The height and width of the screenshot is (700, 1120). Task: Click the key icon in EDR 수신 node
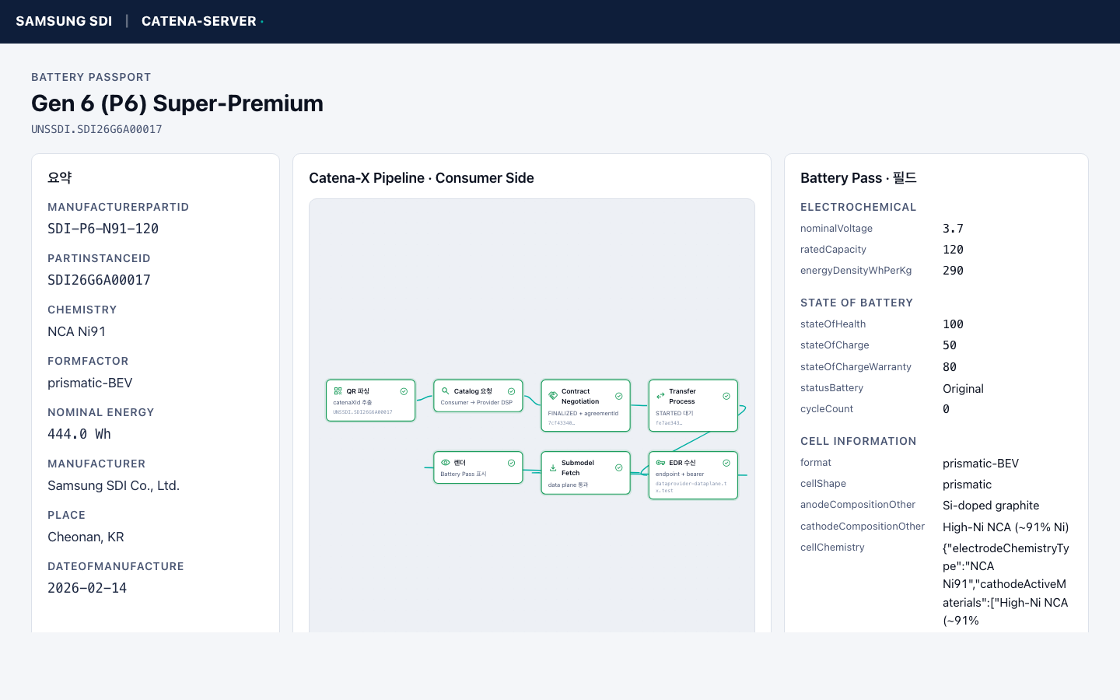[x=660, y=463]
